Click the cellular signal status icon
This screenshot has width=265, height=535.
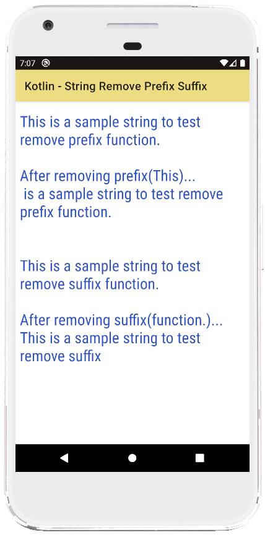[233, 63]
